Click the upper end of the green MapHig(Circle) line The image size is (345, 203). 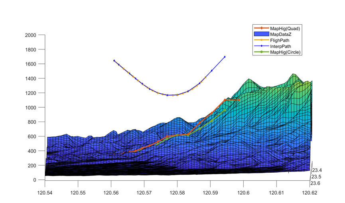point(225,110)
